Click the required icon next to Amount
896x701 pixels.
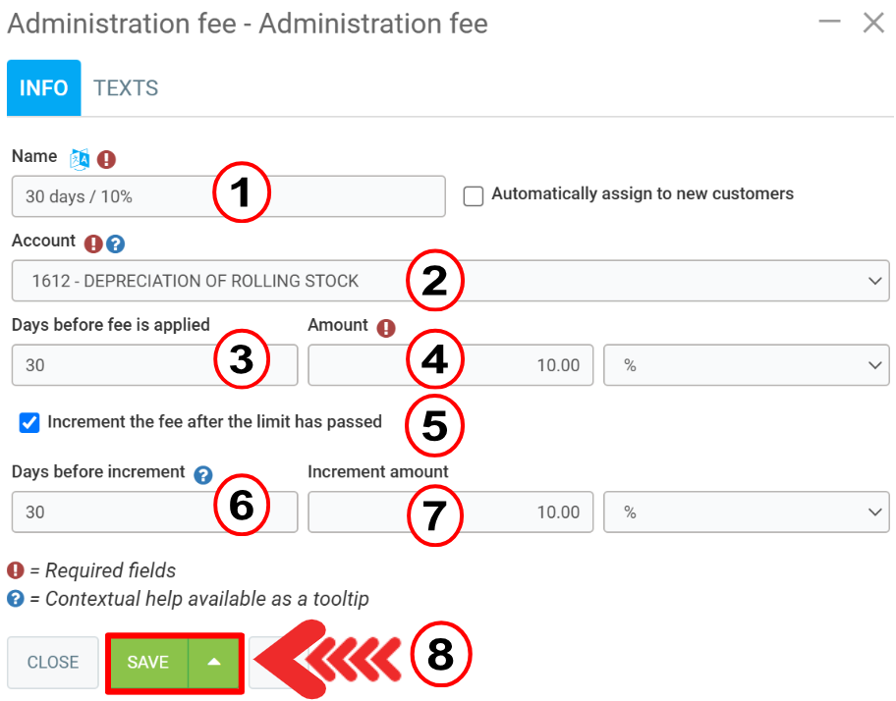tap(386, 327)
